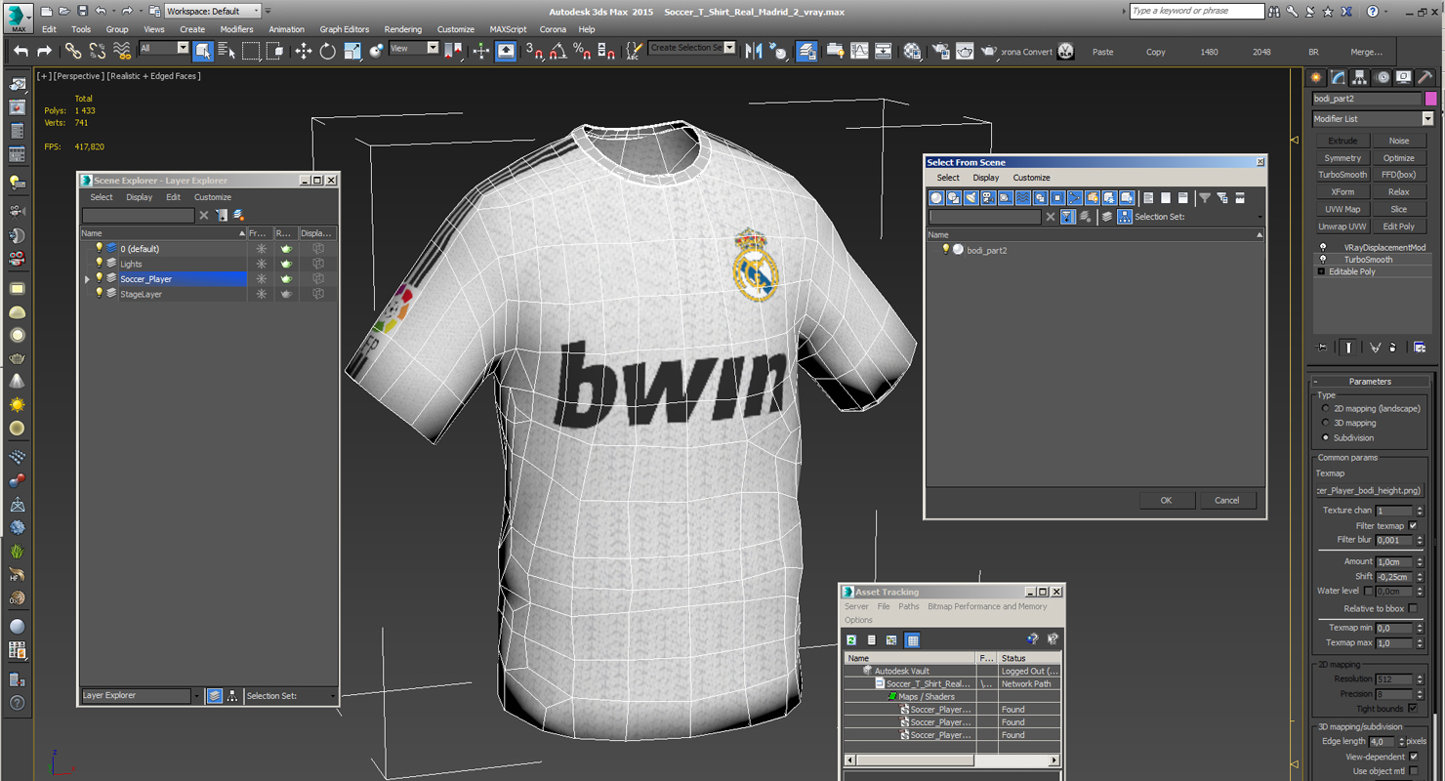The width and height of the screenshot is (1445, 781).
Task: Open the Utilities panel hammer icon
Action: pyautogui.click(x=1424, y=77)
